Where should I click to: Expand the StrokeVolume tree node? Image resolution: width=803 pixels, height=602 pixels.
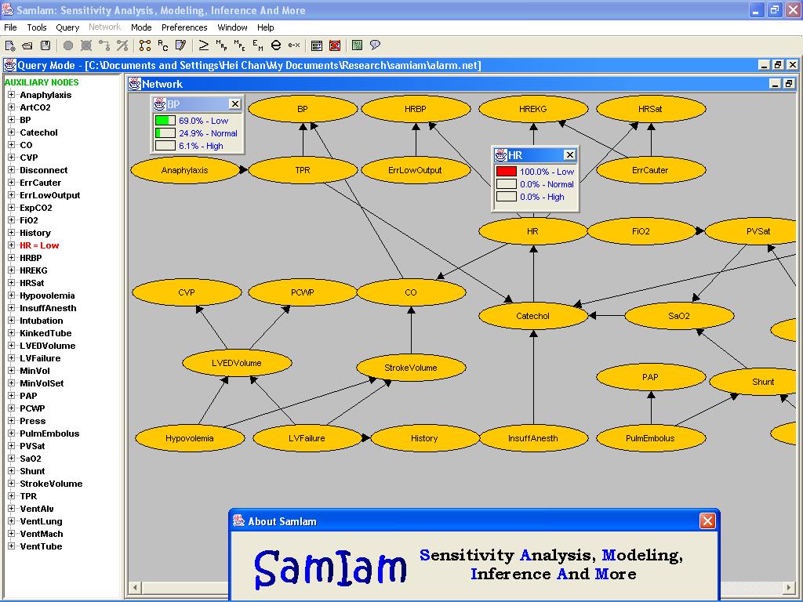[x=11, y=484]
